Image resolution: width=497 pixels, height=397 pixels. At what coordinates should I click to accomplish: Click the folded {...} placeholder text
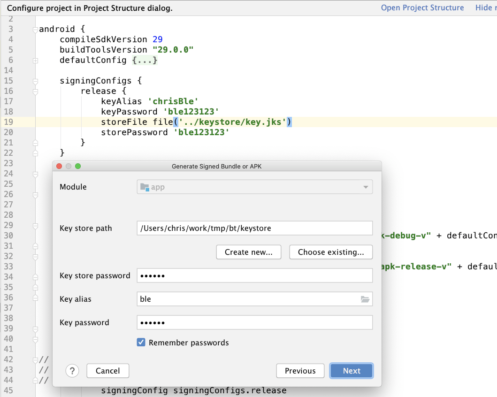[145, 60]
